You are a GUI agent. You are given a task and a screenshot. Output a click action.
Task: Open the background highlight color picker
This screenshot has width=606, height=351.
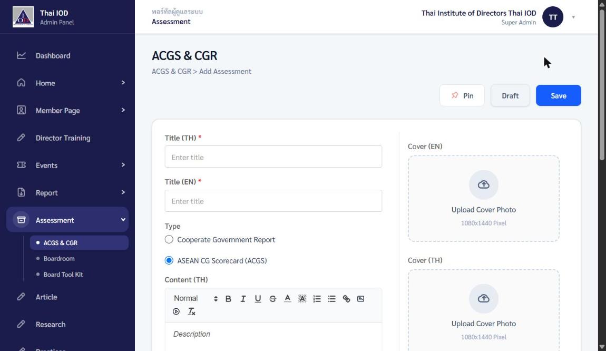tap(302, 298)
